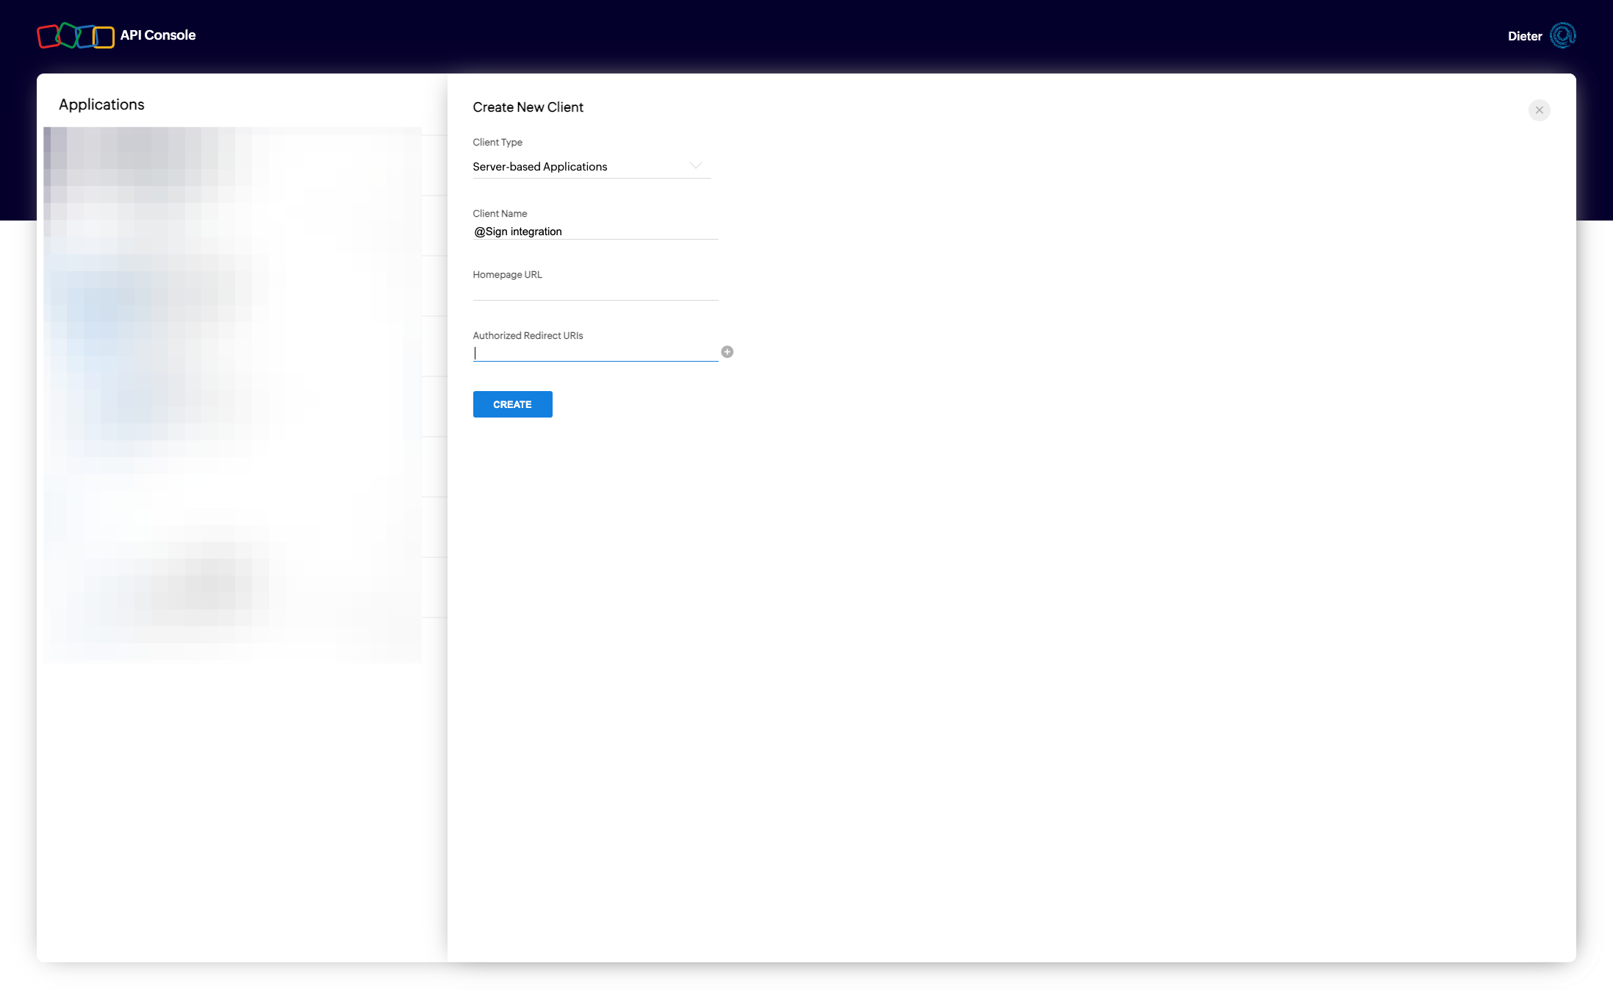Focus the Client Name field with '@Sign integration'
Screen dimensions: 1613x999
pyautogui.click(x=595, y=232)
